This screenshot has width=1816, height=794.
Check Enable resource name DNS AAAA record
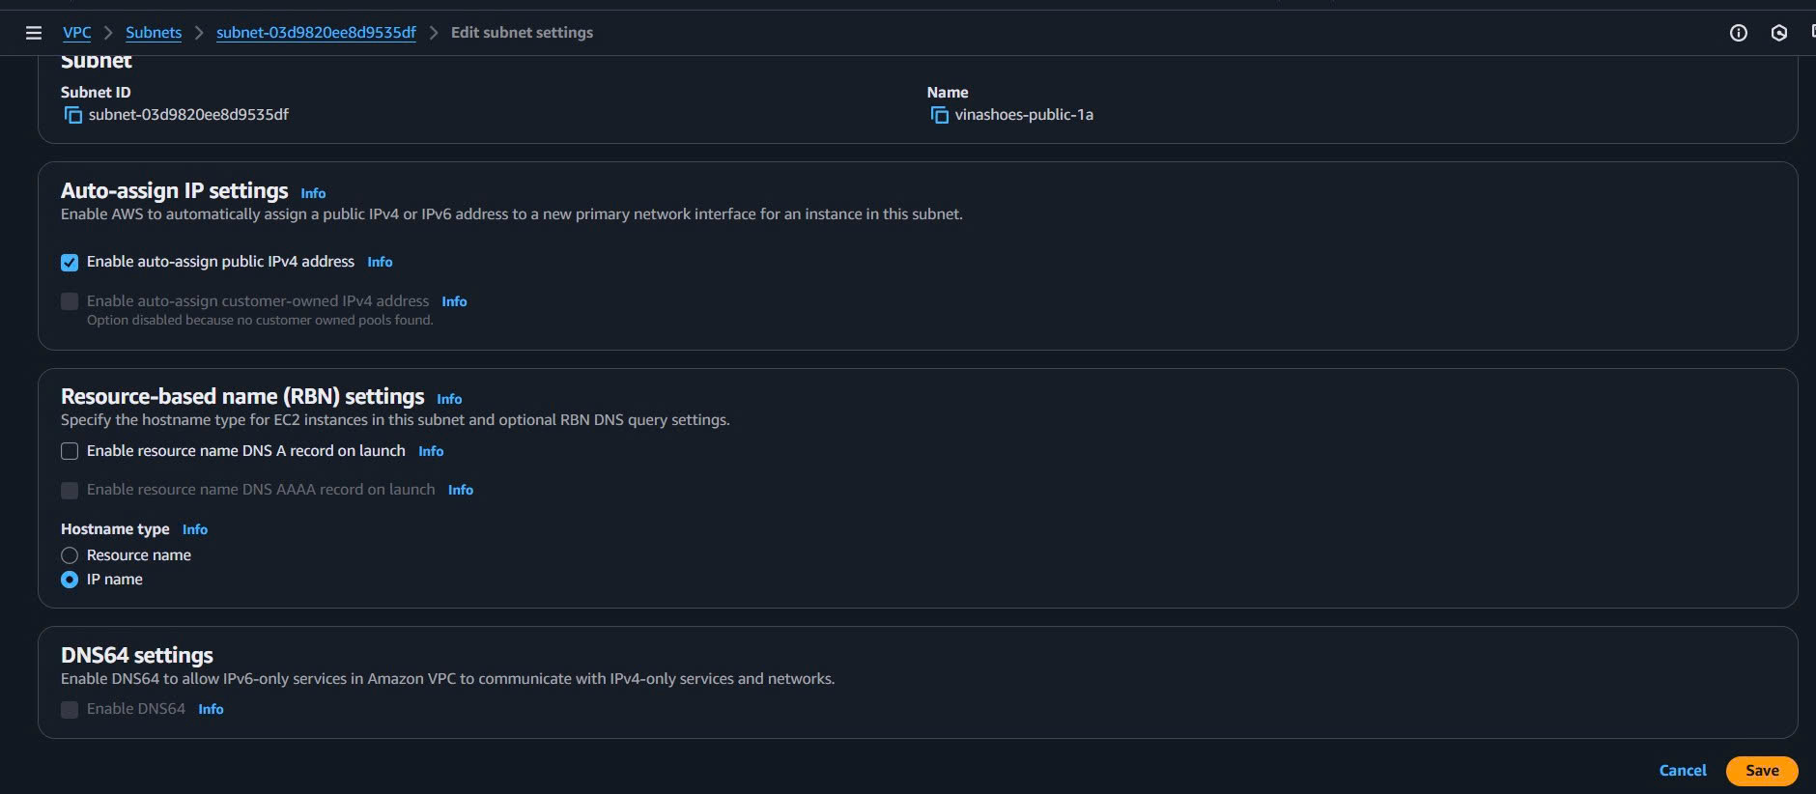(69, 490)
